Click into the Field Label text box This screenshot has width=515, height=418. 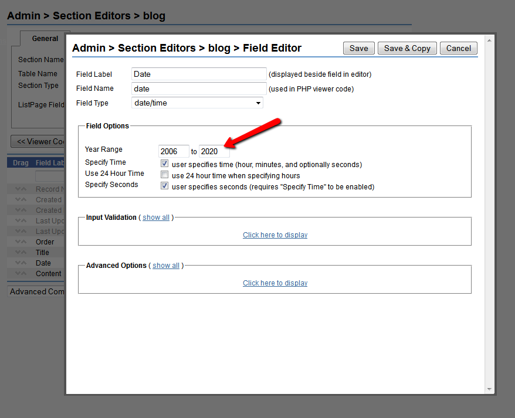(199, 74)
